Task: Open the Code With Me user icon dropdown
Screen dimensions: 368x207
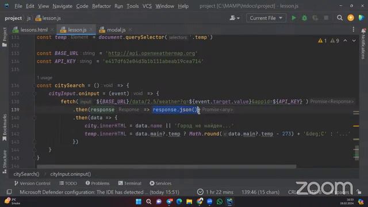Action: tap(235, 18)
